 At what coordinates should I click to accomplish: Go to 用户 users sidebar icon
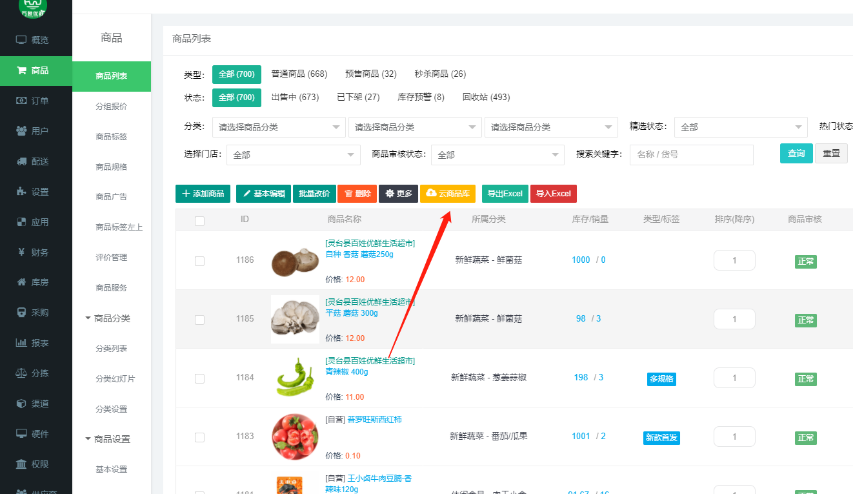coord(21,131)
